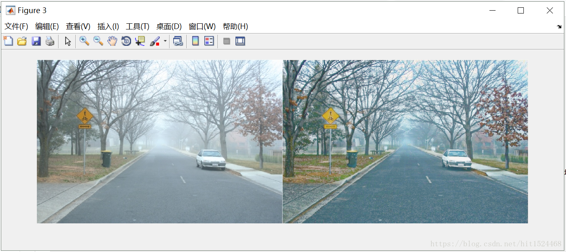This screenshot has height=252, width=566.
Task: Open the 文件(F) menu
Action: [x=16, y=27]
